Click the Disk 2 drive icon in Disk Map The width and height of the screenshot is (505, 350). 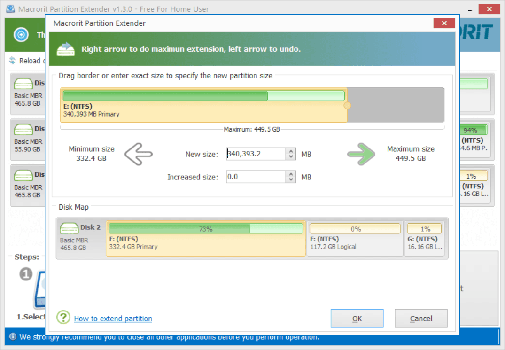[69, 228]
